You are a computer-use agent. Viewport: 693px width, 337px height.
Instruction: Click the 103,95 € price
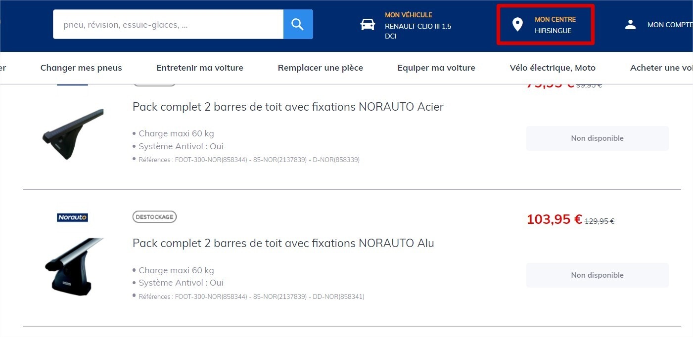(x=554, y=219)
